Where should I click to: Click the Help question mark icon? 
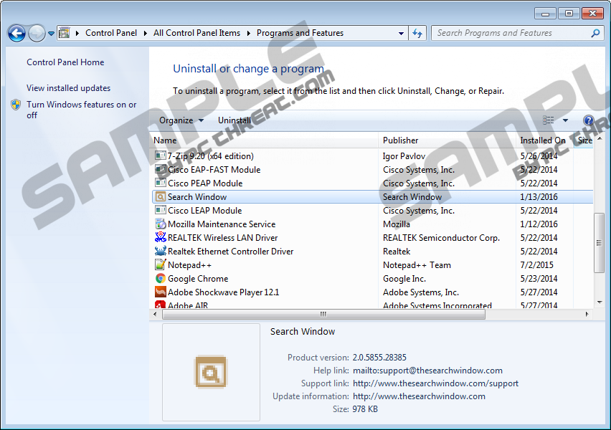click(x=589, y=120)
